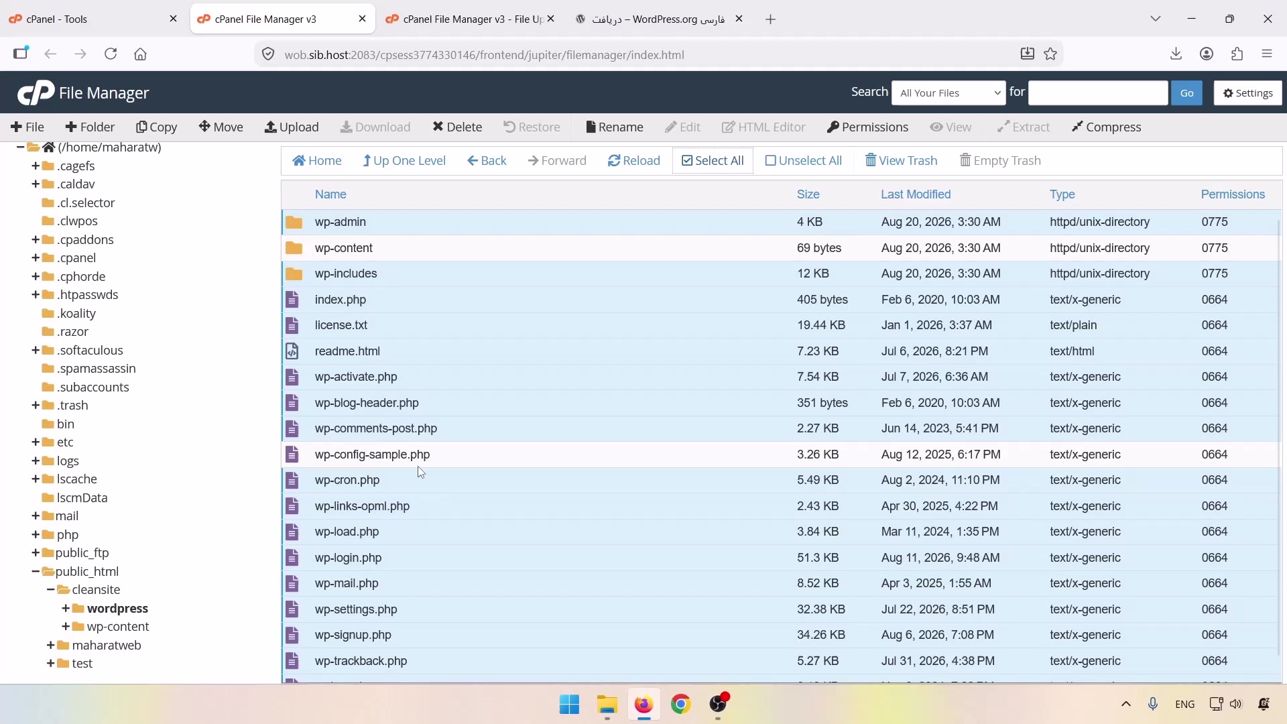Click the Back navigation button

[x=487, y=161]
